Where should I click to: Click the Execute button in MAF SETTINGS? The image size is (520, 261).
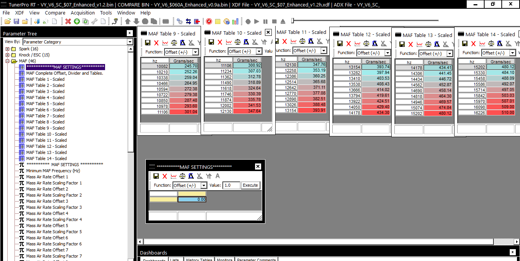point(250,185)
